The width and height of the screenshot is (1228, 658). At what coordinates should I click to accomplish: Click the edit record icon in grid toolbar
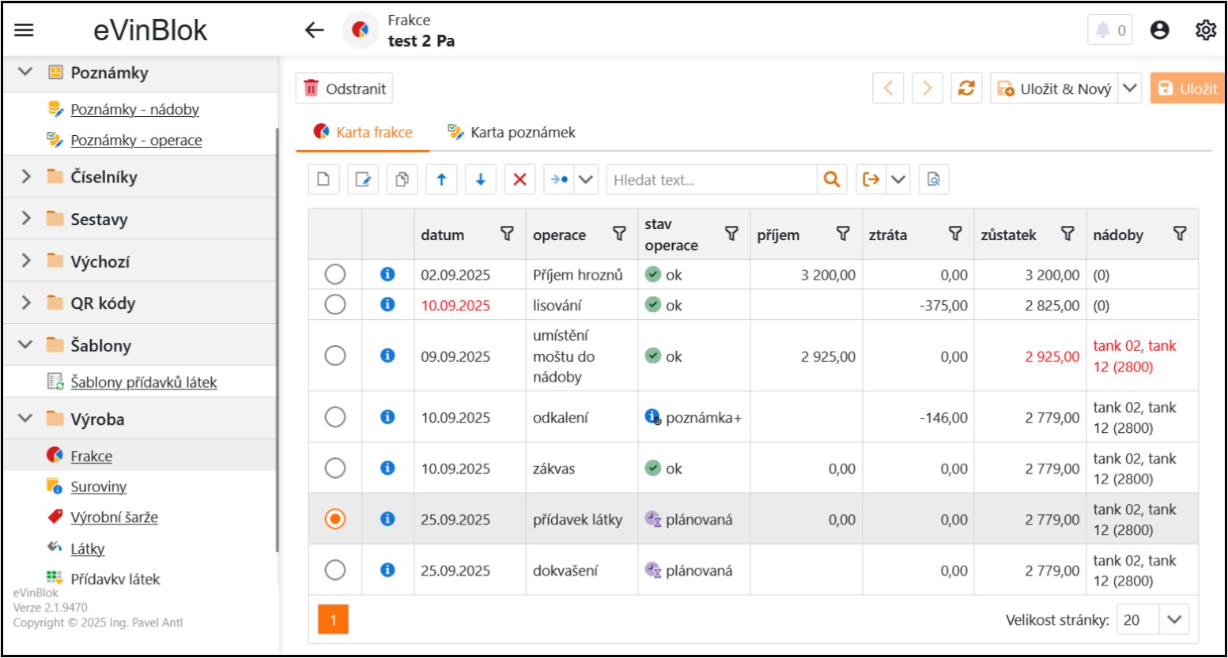point(363,179)
